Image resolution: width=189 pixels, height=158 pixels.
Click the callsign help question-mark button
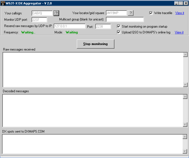56,13
